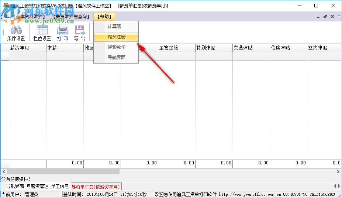This screenshot has height=198, width=342.
Task: Click tab strip scroll-right arrow
Action: (x=339, y=186)
